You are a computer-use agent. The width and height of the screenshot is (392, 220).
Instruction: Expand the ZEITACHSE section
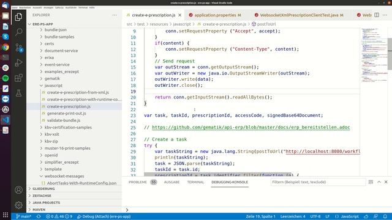point(42,196)
